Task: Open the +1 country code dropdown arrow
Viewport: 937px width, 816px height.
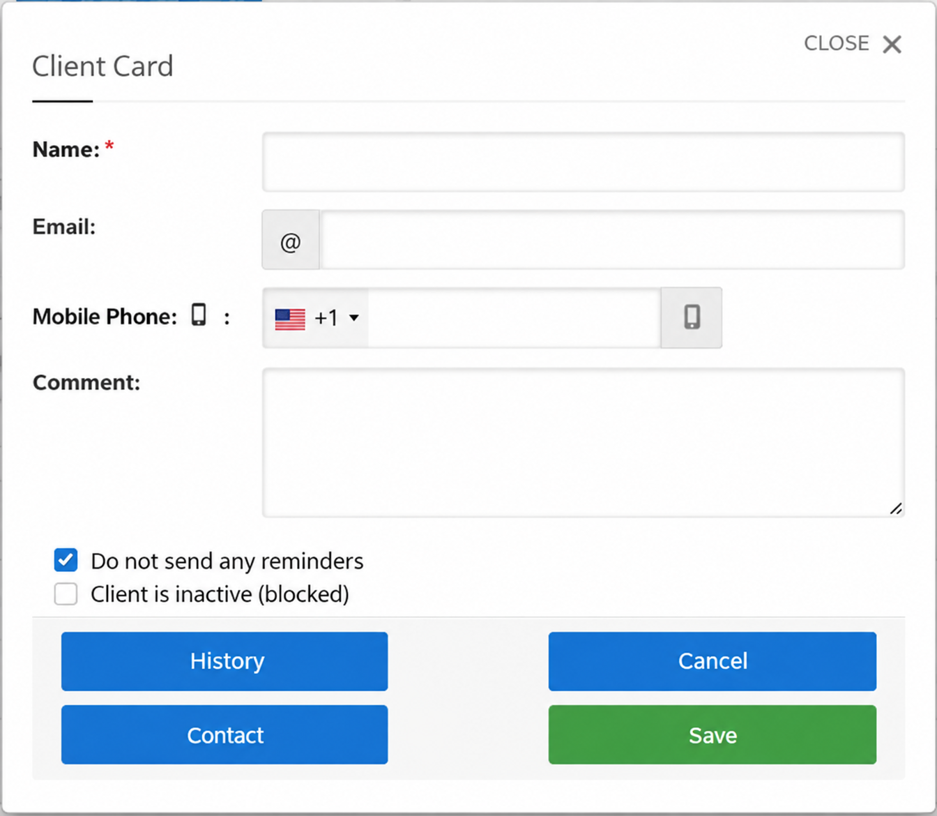Action: (354, 318)
